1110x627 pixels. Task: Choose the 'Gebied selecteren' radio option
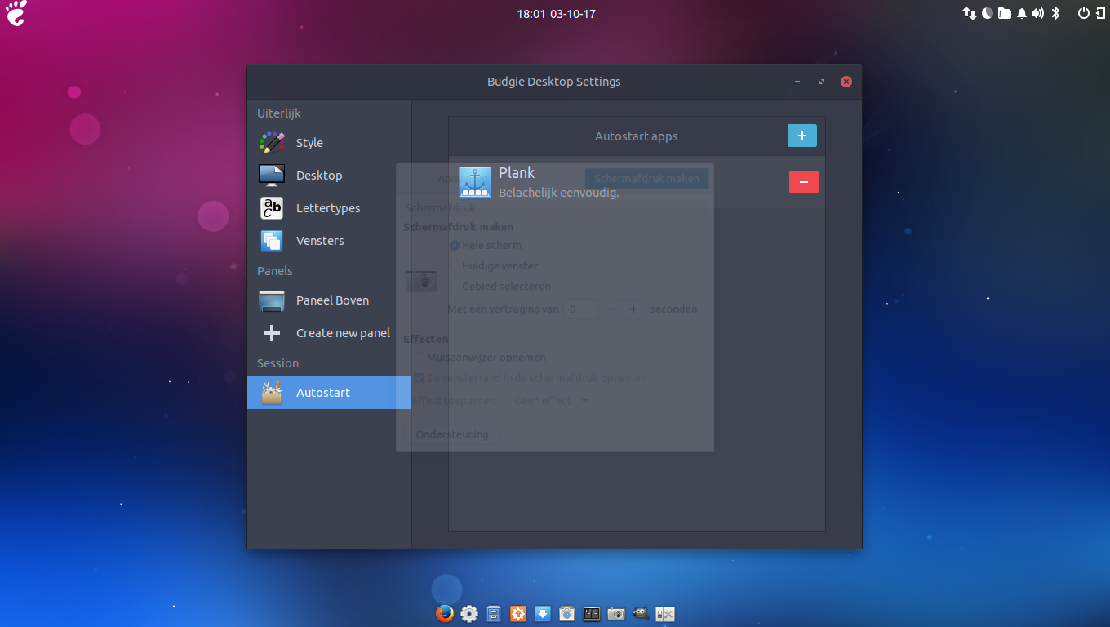[455, 287]
